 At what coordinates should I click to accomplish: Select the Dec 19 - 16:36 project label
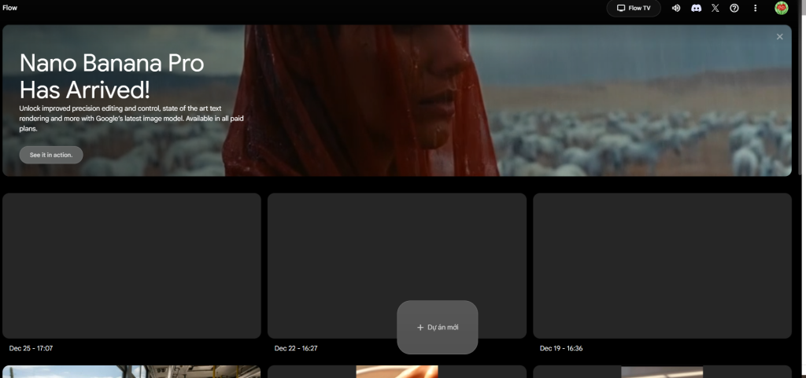(561, 348)
